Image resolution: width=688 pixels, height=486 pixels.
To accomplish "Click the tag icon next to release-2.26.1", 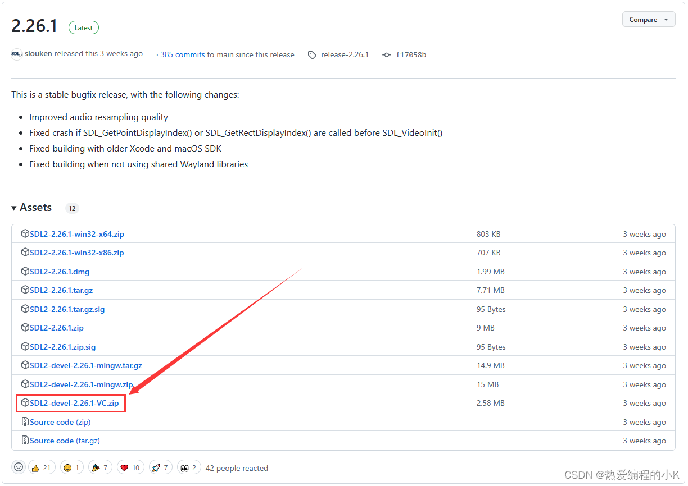I will click(312, 55).
